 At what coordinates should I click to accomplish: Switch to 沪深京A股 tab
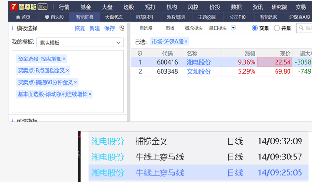pyautogui.click(x=300, y=17)
